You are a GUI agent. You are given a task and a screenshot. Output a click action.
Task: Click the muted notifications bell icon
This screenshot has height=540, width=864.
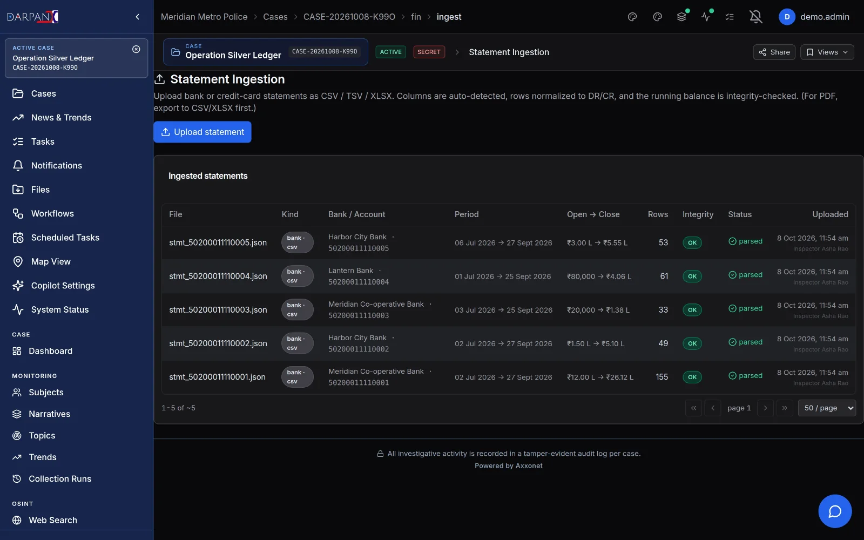(x=756, y=17)
